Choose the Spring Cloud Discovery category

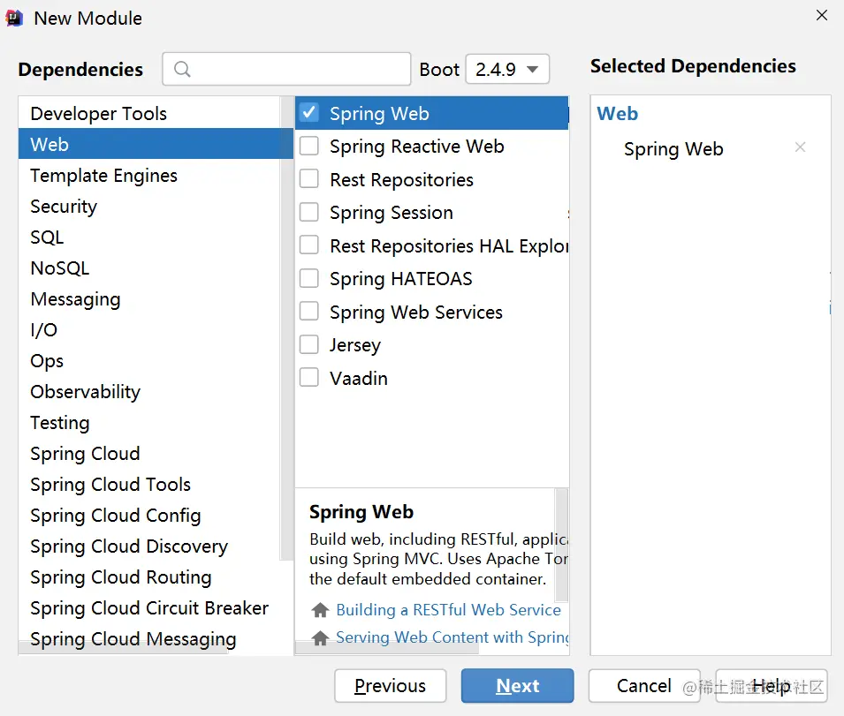129,546
